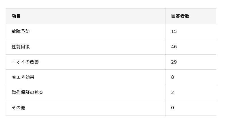Click the column divider in the ニオイの改善 row
This screenshot has height=124, width=227.
click(165, 62)
